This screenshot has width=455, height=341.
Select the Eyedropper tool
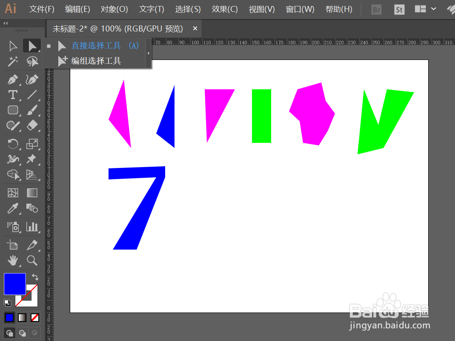[13, 208]
